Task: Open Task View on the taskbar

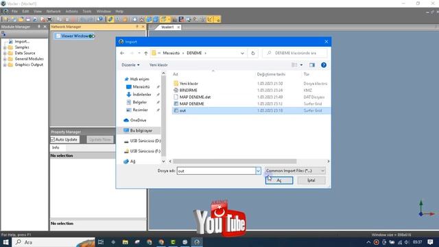Action: click(x=101, y=242)
